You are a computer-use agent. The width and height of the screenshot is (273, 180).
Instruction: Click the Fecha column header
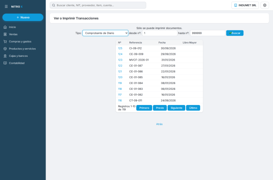[x=162, y=42]
